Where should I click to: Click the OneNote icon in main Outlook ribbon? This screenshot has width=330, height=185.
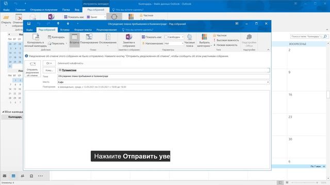coord(51,17)
